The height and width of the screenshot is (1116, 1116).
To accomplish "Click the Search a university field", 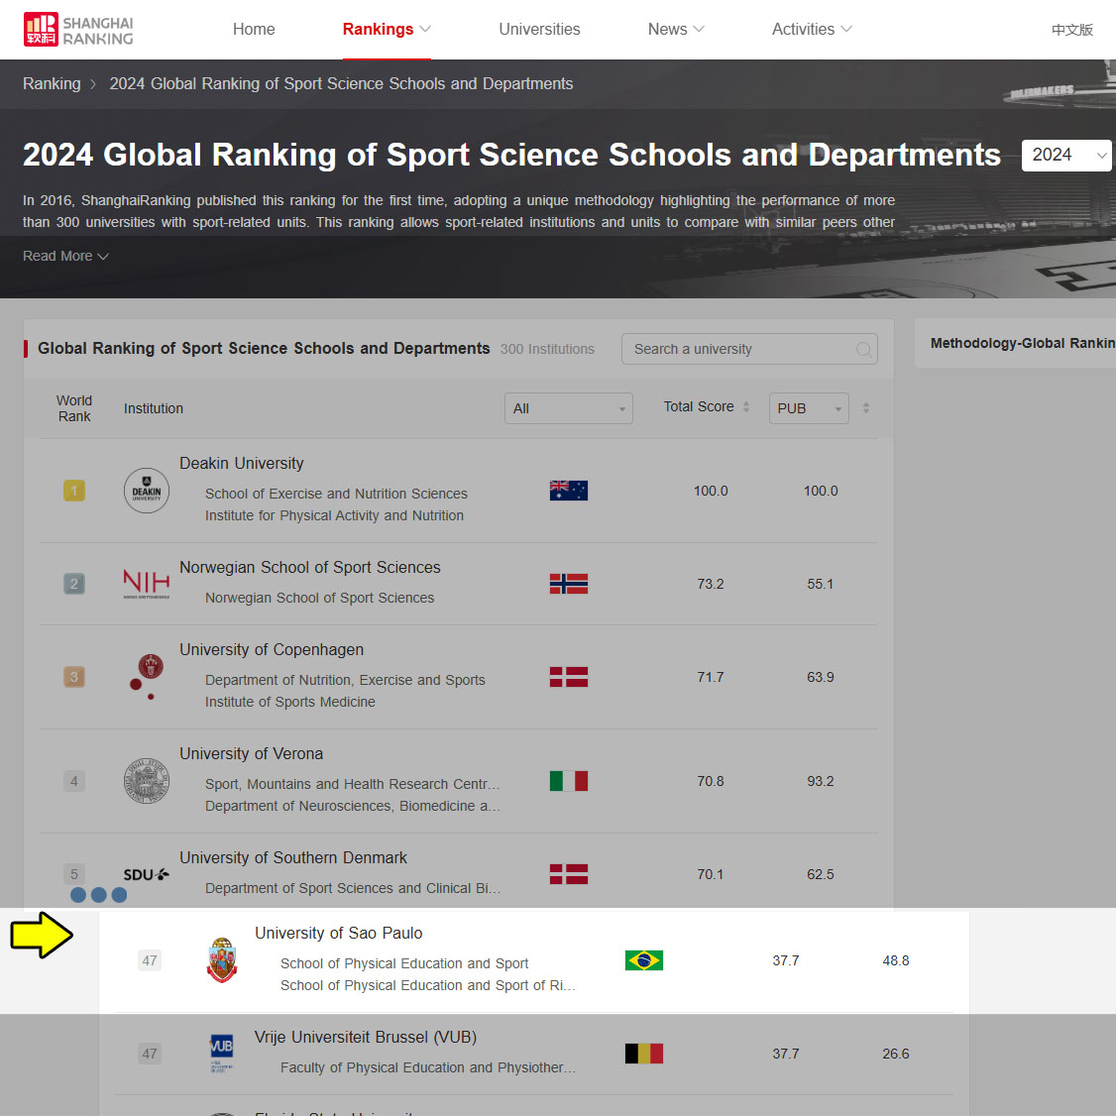I will [x=748, y=349].
